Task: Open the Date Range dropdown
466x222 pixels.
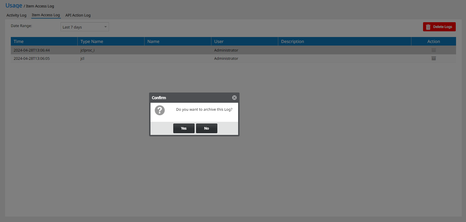Action: point(85,27)
